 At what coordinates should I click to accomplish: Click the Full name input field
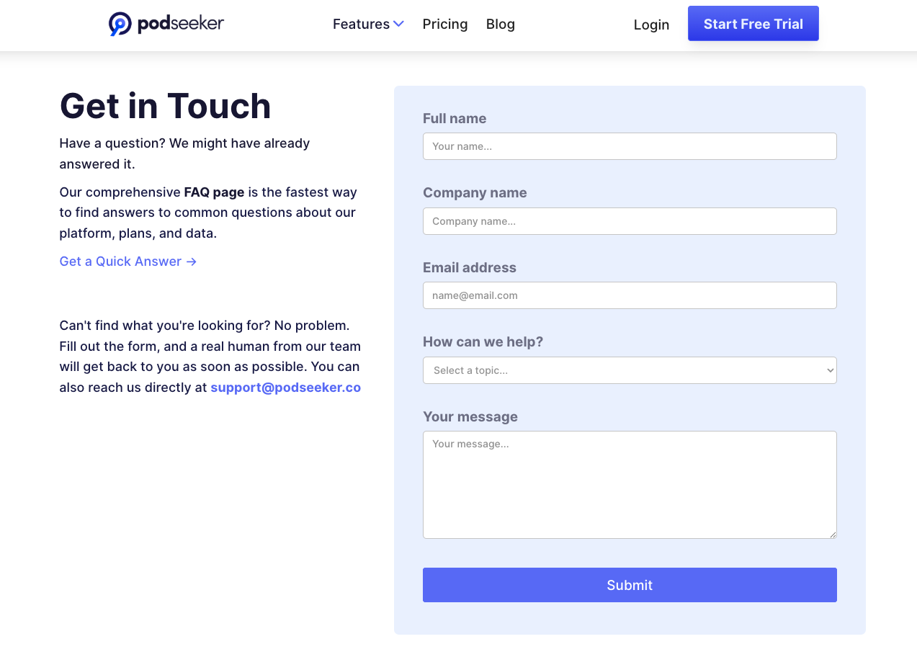[x=629, y=146]
